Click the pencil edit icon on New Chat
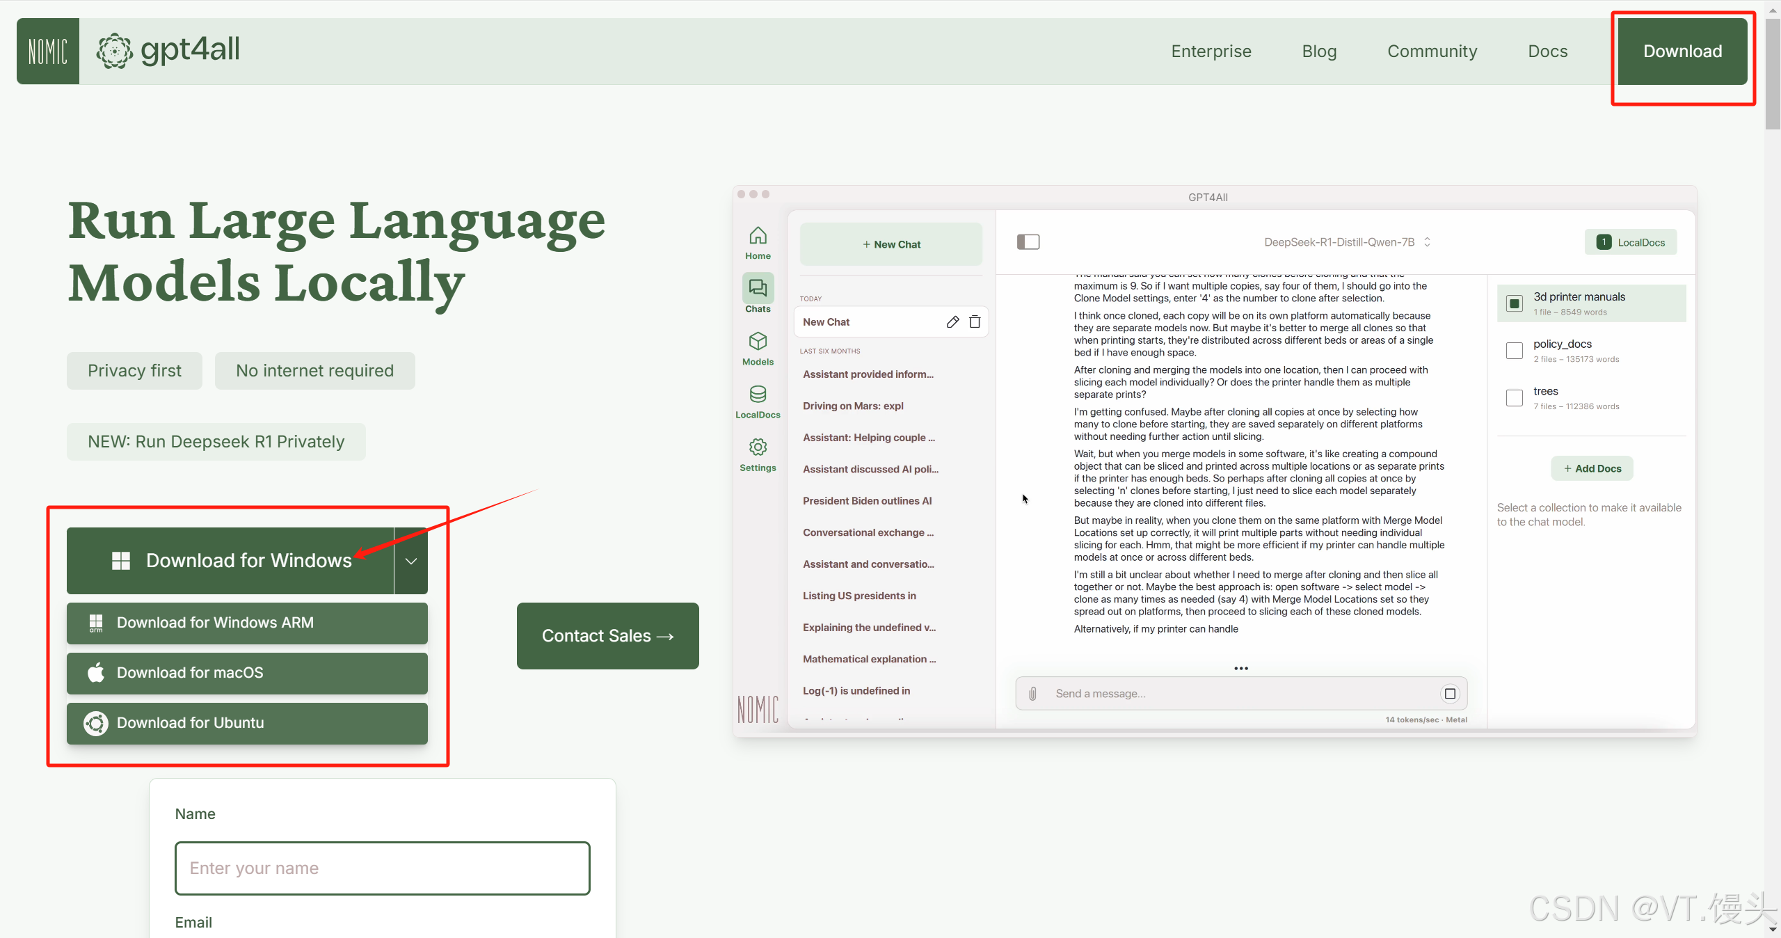Screen dimensions: 1781x938 (952, 321)
